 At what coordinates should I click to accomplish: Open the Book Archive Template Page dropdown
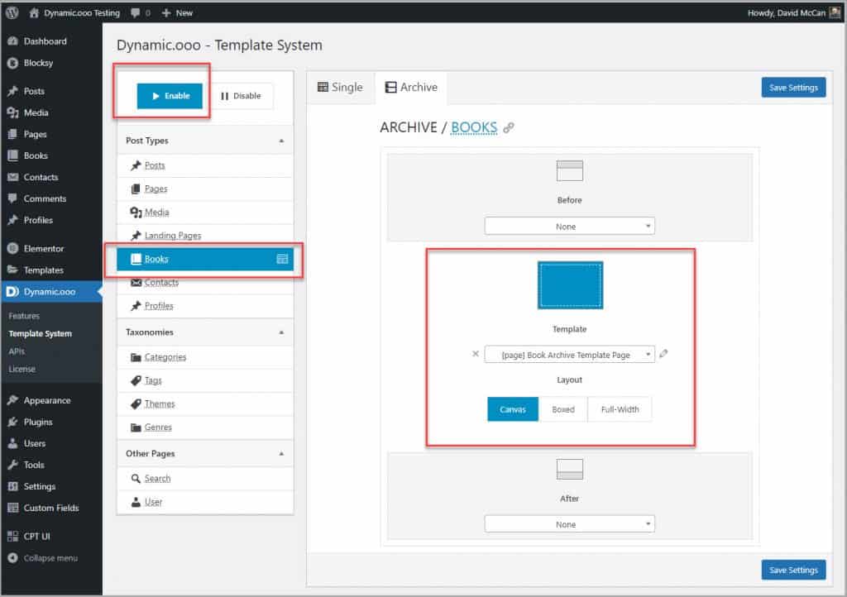tap(569, 355)
